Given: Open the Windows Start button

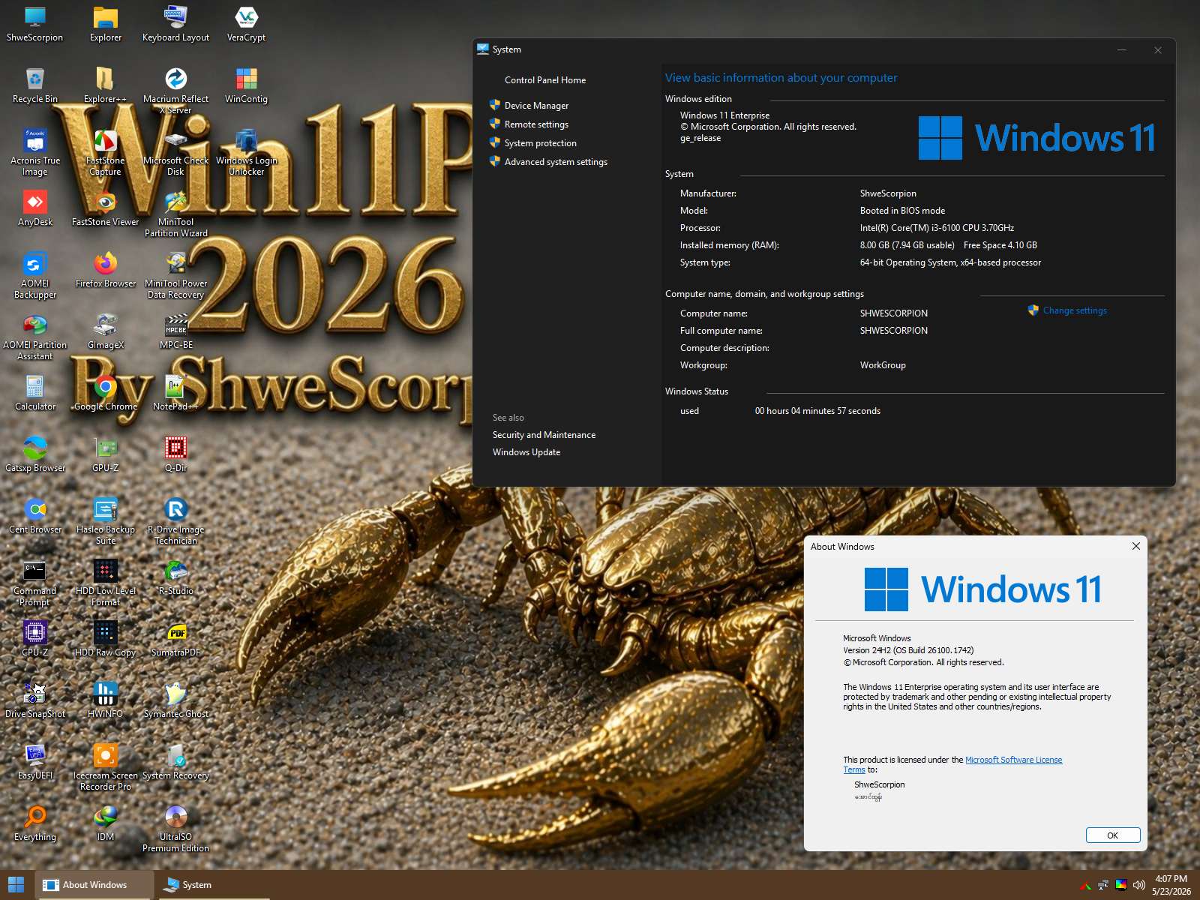Looking at the screenshot, I should coord(16,885).
